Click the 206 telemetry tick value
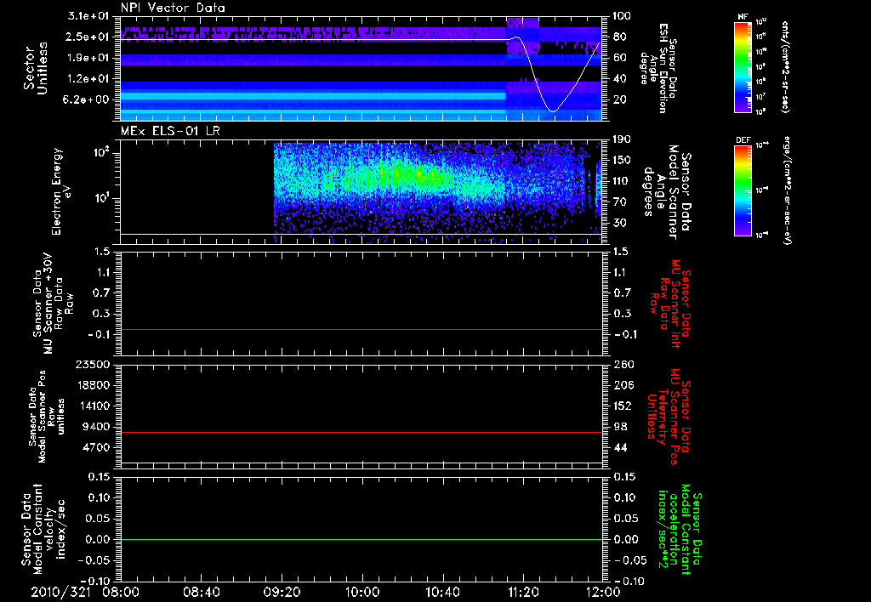871x602 pixels. click(623, 385)
